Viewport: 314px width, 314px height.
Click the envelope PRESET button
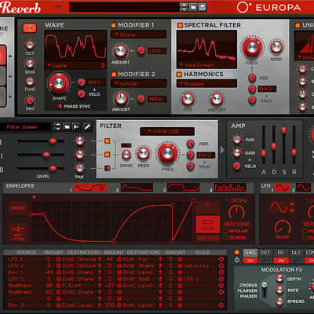pyautogui.click(x=18, y=209)
